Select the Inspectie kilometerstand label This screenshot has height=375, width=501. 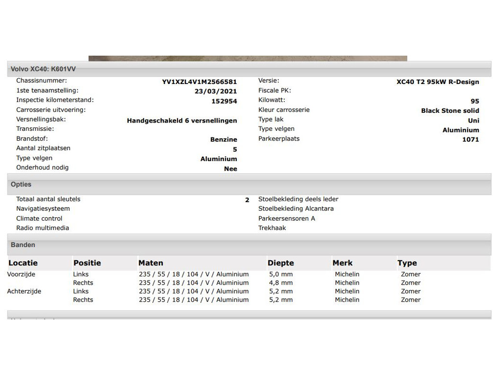[x=55, y=100]
